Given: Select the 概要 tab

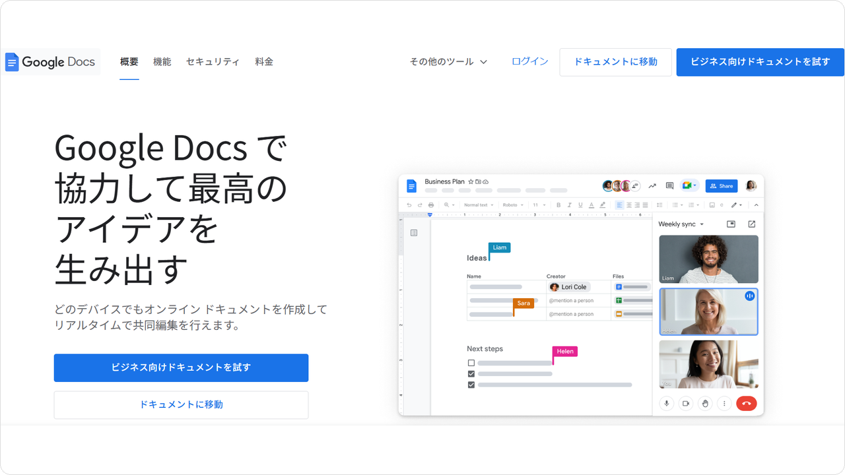Looking at the screenshot, I should pyautogui.click(x=129, y=62).
